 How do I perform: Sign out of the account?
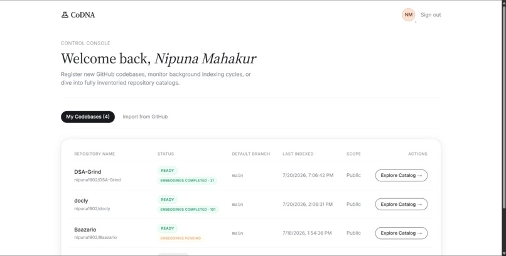point(431,15)
